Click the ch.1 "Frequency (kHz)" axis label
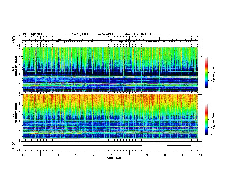Viewport: 226px width, 174px height. click(16, 66)
